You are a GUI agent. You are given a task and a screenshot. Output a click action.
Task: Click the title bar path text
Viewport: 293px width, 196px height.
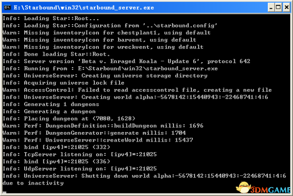coord(84,8)
